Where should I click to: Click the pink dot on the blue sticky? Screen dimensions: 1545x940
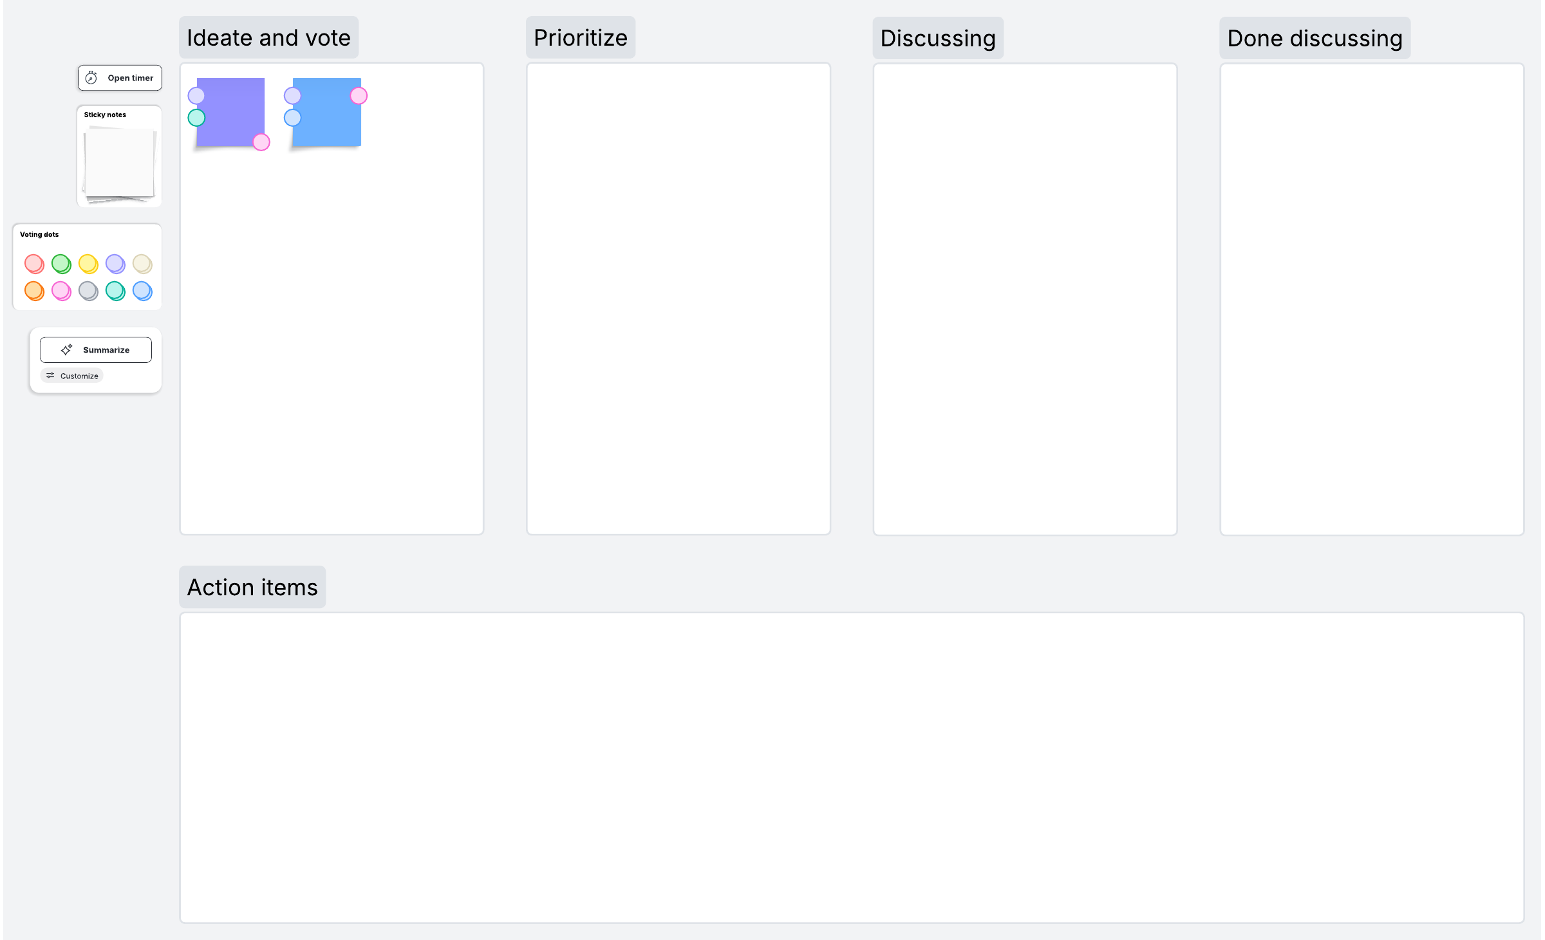point(359,96)
